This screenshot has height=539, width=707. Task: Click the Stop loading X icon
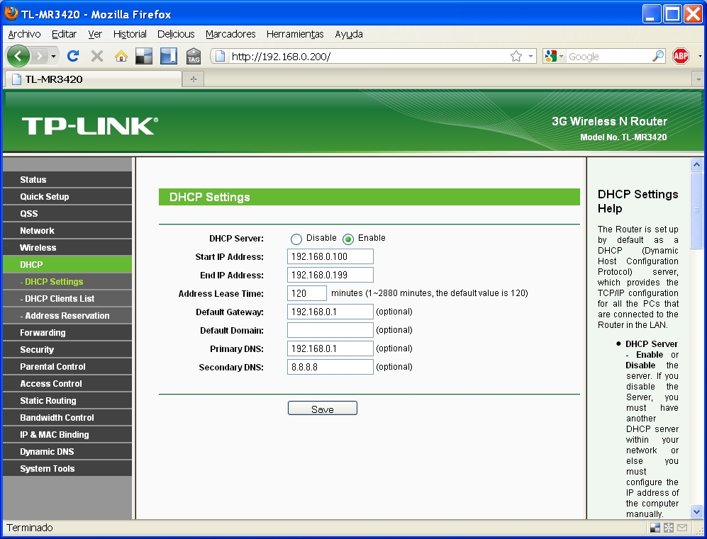[x=97, y=56]
